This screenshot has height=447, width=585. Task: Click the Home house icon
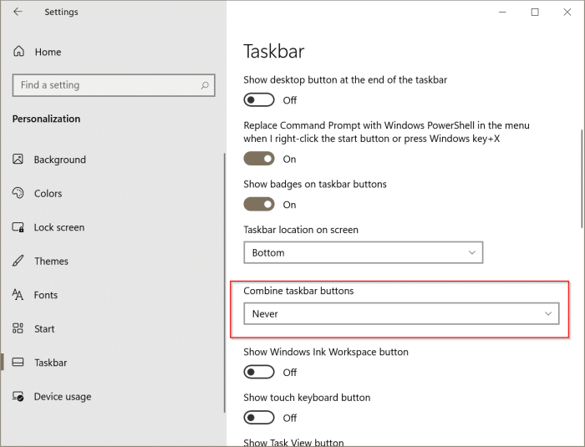click(18, 51)
